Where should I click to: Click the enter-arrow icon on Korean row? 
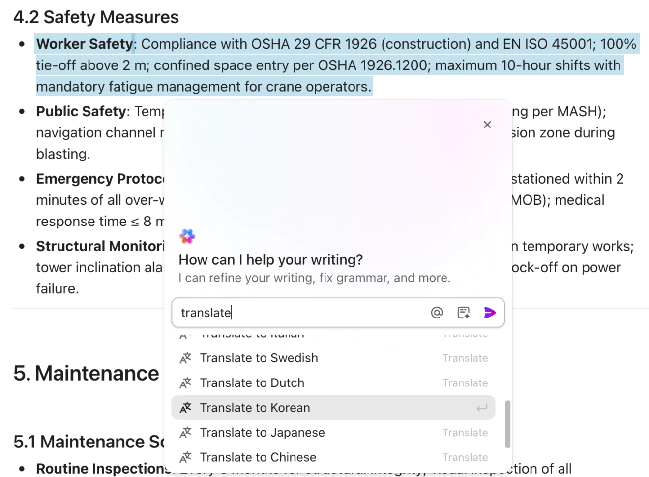point(482,408)
